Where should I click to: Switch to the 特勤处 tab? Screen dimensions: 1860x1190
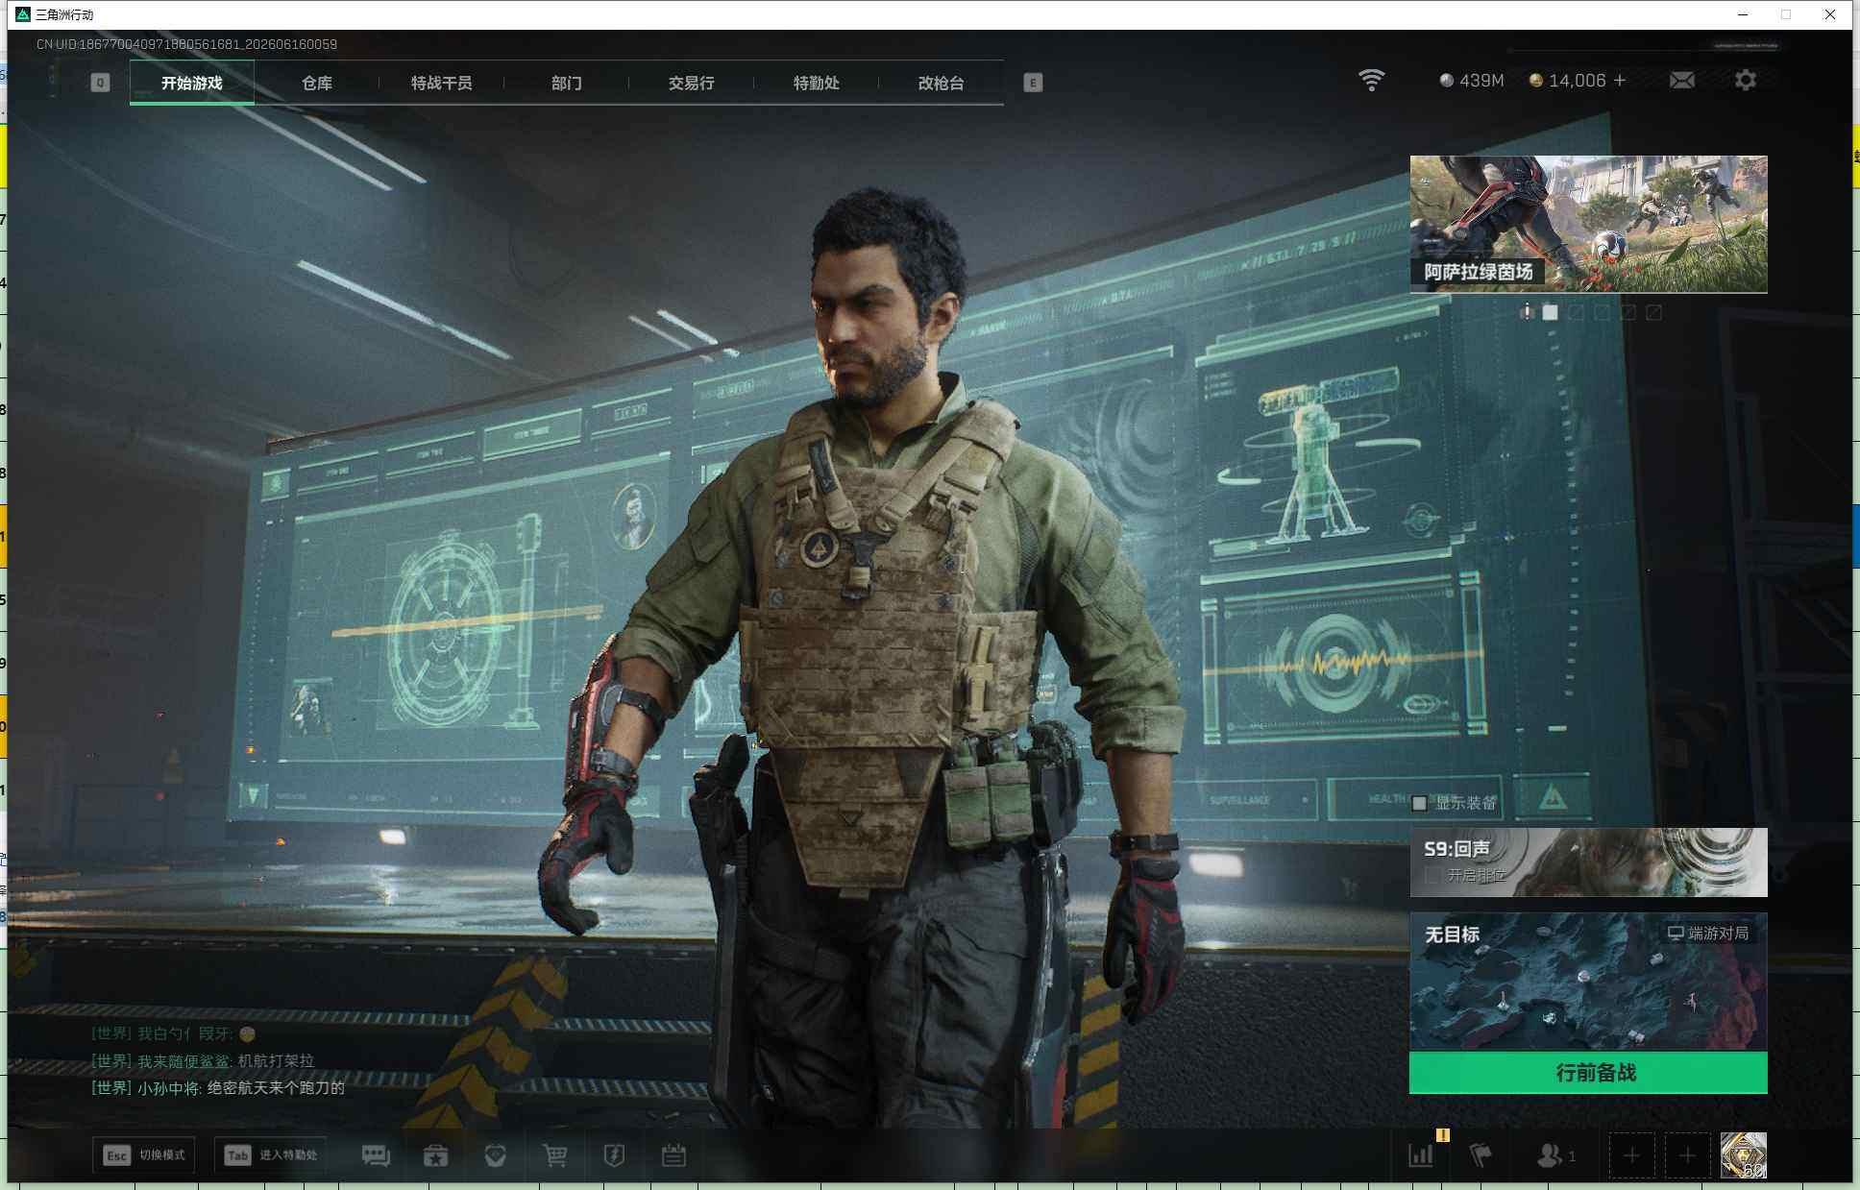click(817, 83)
